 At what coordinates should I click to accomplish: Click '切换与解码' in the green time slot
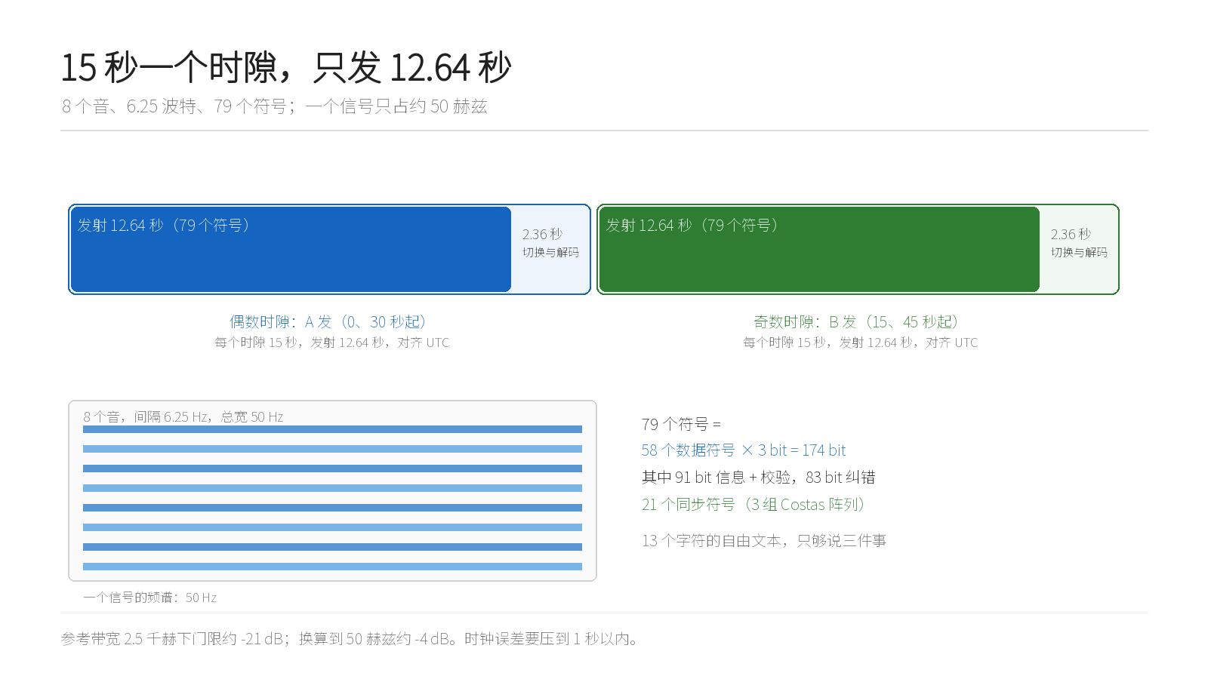point(1079,253)
